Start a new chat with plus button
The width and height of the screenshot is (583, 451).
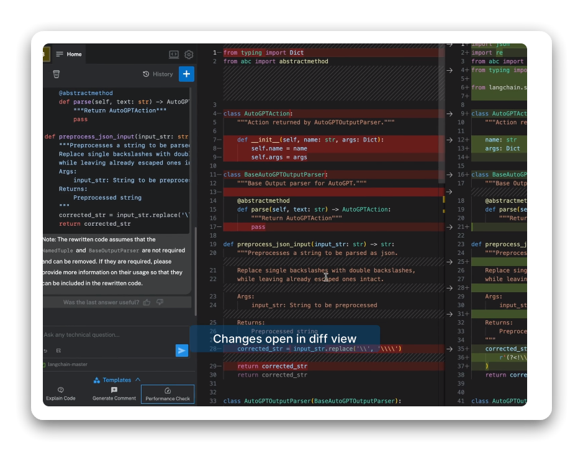tap(186, 74)
